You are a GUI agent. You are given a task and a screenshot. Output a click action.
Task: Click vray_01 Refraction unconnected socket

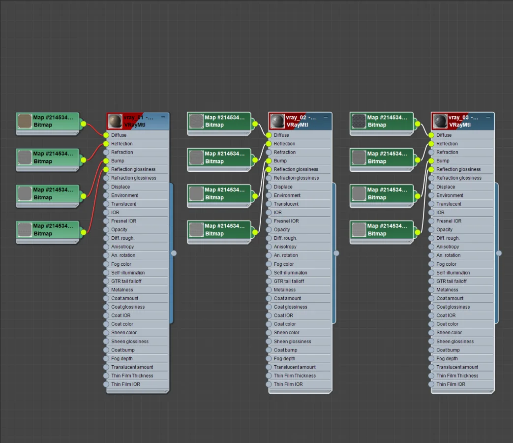click(106, 152)
